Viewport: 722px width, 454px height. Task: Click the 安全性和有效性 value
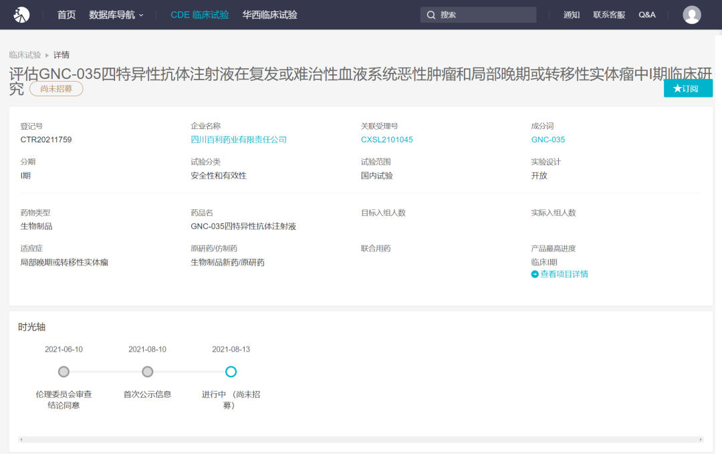click(x=218, y=175)
